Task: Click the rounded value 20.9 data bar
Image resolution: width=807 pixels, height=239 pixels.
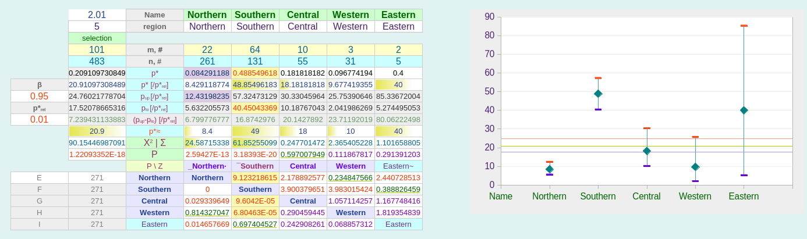Action: (x=97, y=131)
